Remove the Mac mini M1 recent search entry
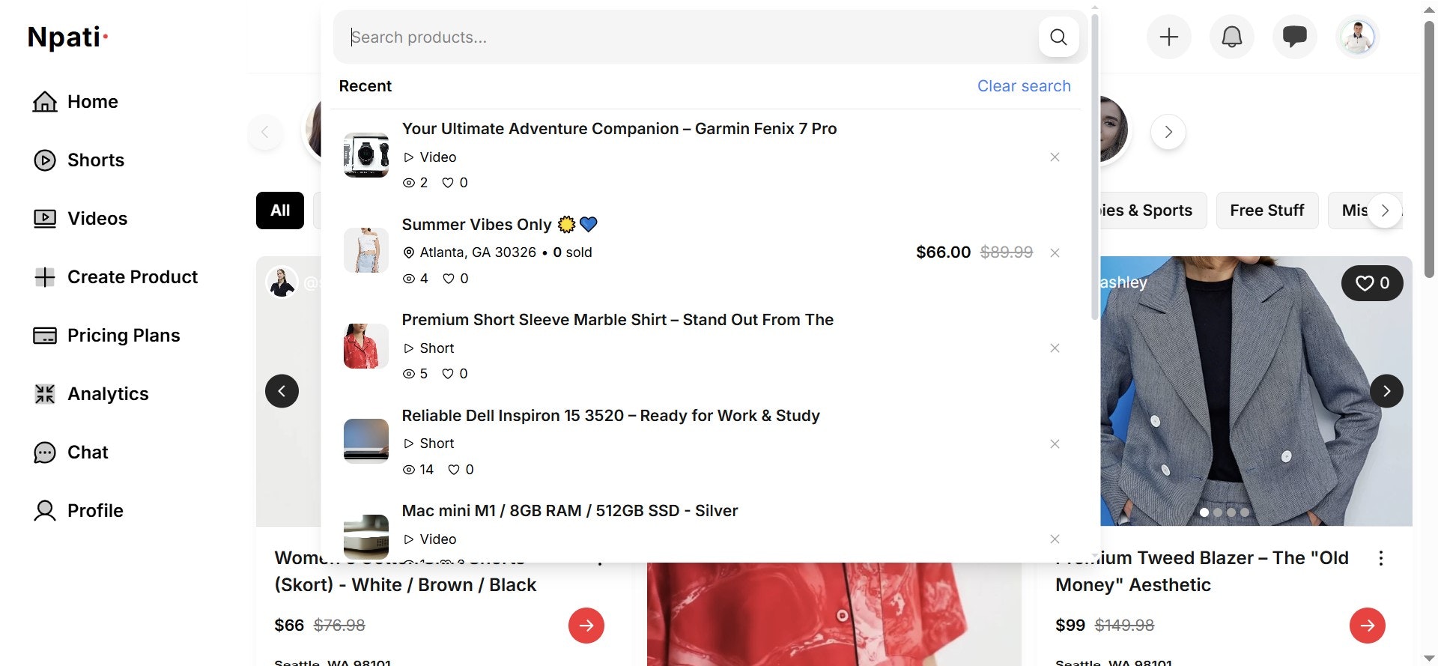The height and width of the screenshot is (666, 1438). [1055, 539]
